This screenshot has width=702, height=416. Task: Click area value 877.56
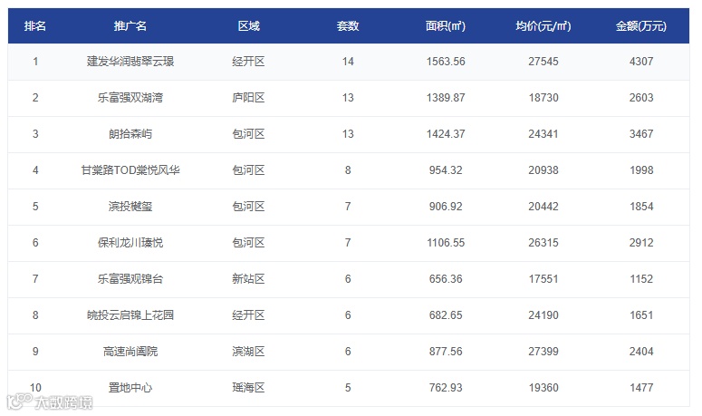[x=446, y=352]
